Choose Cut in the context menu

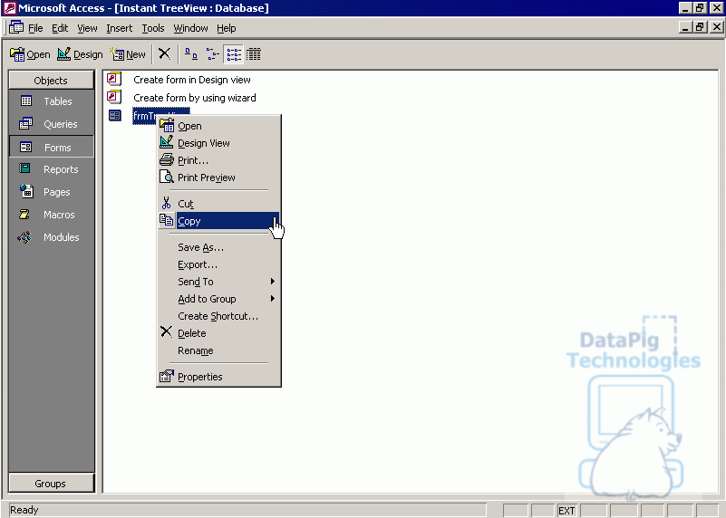219,204
